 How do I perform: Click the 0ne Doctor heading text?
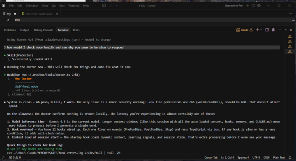(x=23, y=79)
